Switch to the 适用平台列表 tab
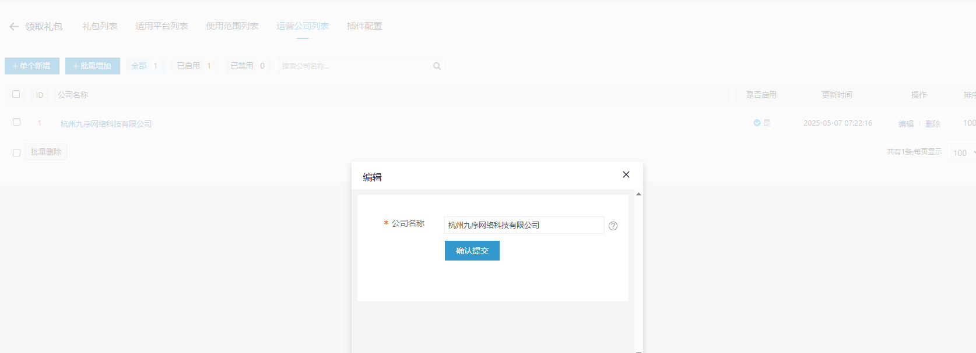Image resolution: width=976 pixels, height=353 pixels. tap(162, 26)
